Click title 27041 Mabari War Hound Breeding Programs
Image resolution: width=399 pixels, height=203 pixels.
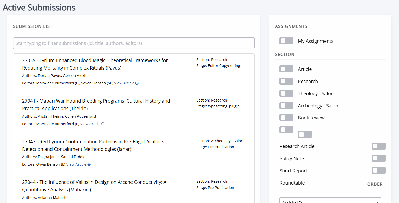[x=96, y=105]
